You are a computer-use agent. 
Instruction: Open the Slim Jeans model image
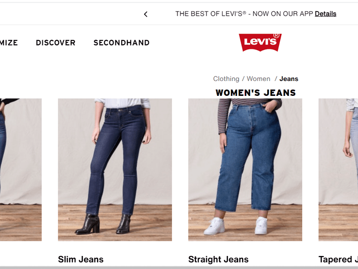(x=115, y=169)
